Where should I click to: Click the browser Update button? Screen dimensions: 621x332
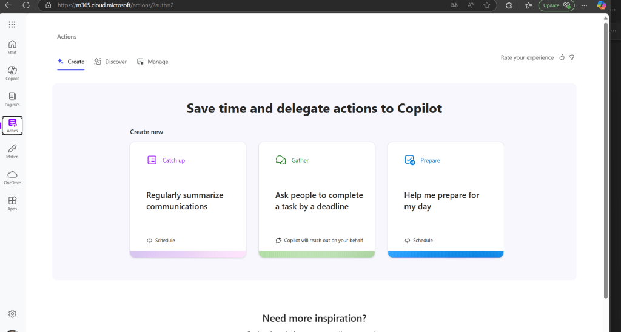[556, 5]
